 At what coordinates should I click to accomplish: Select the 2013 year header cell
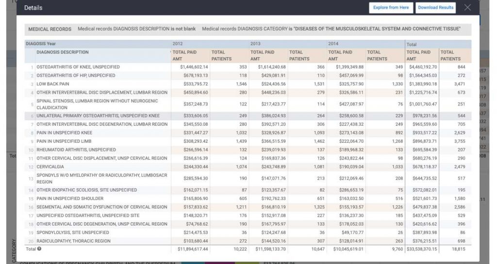pos(255,44)
